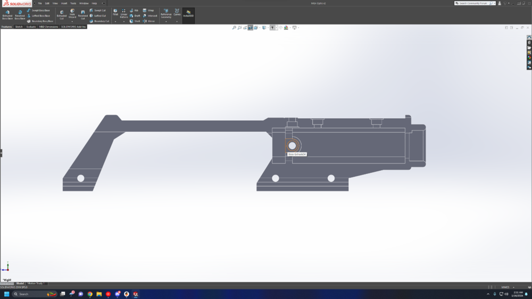This screenshot has width=532, height=299.
Task: Toggle the Hide/Show Items button
Action: pos(273,28)
